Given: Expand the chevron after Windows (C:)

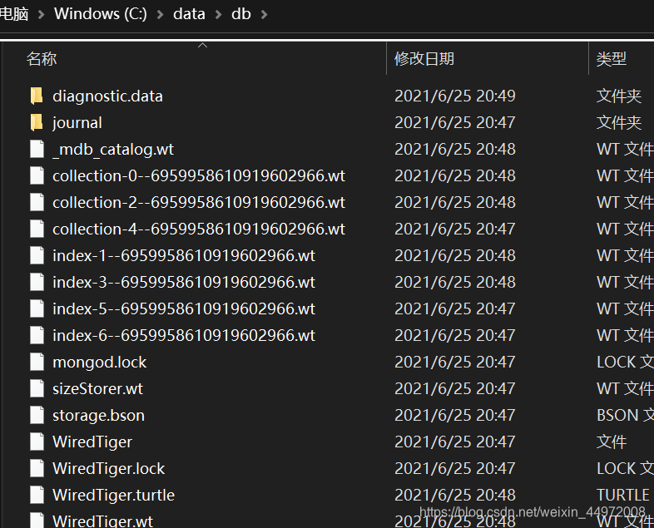Looking at the screenshot, I should (x=160, y=15).
